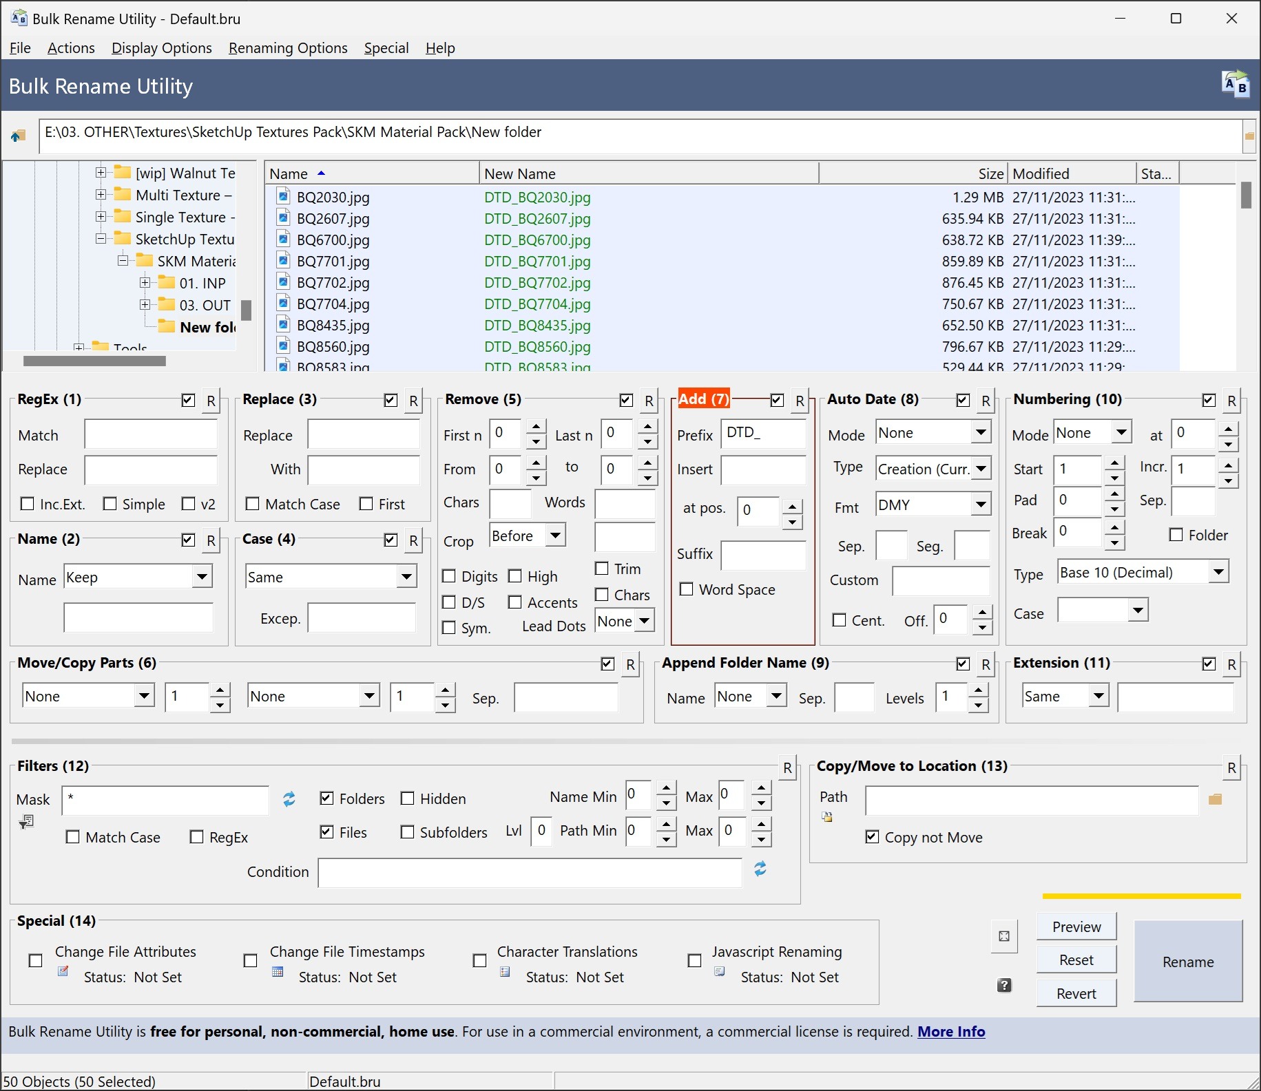Open the Special menu
Image resolution: width=1261 pixels, height=1091 pixels.
point(386,48)
